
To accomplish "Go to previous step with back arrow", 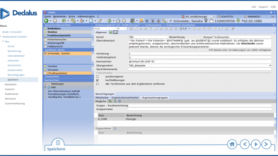I will (246, 145).
